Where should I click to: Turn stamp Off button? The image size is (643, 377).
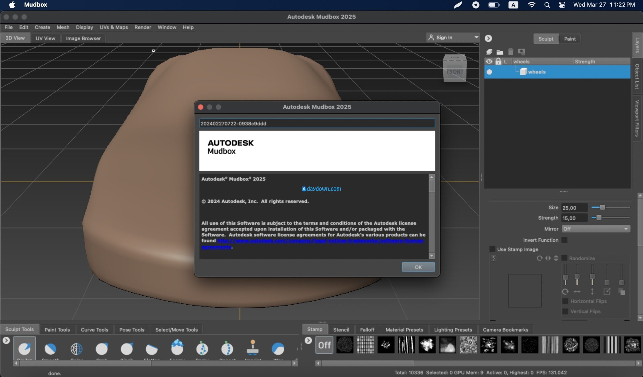pos(324,345)
